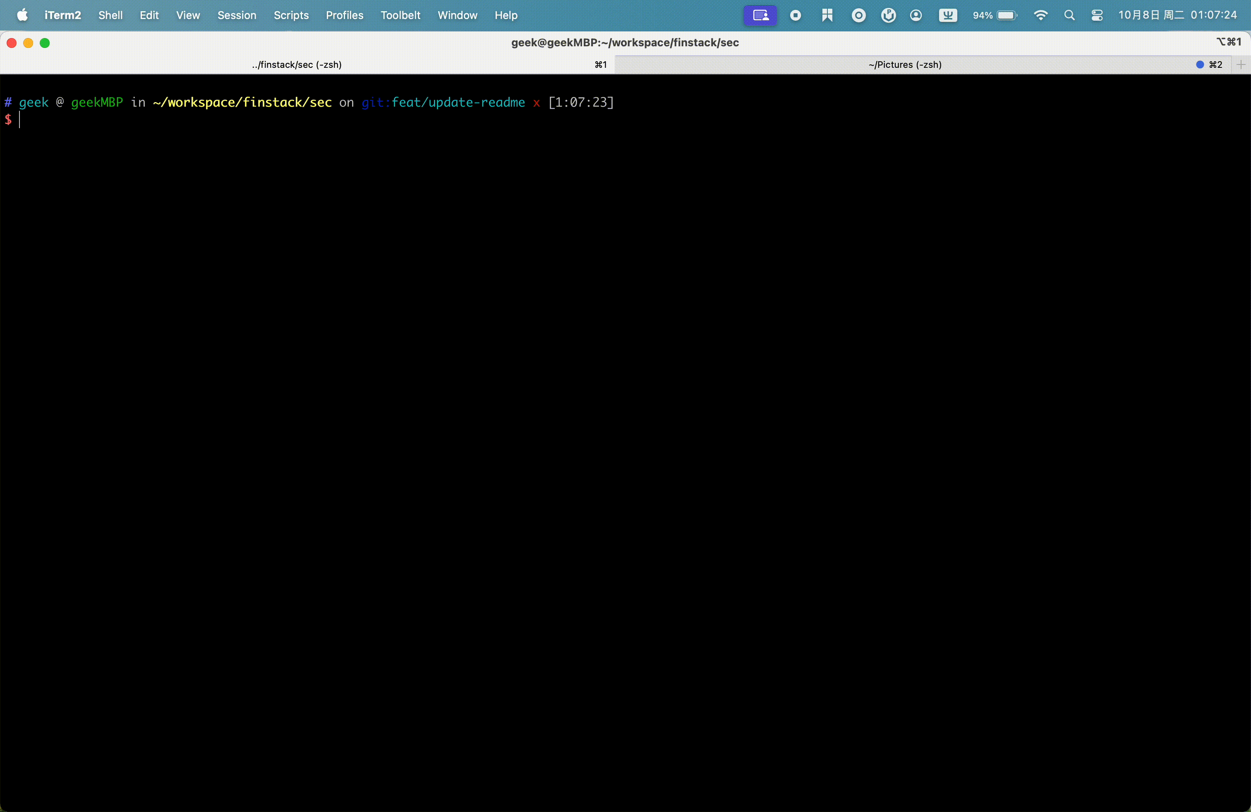
Task: Click the blue activity dot on the Pictures tab
Action: coord(1200,64)
